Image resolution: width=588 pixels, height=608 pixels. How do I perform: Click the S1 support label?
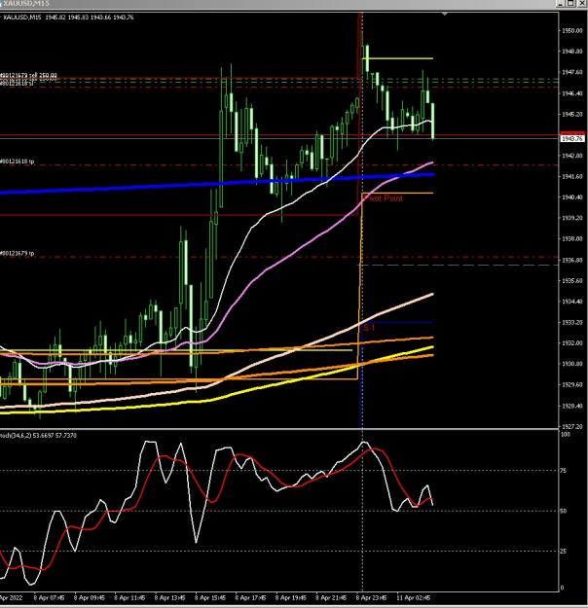point(369,328)
